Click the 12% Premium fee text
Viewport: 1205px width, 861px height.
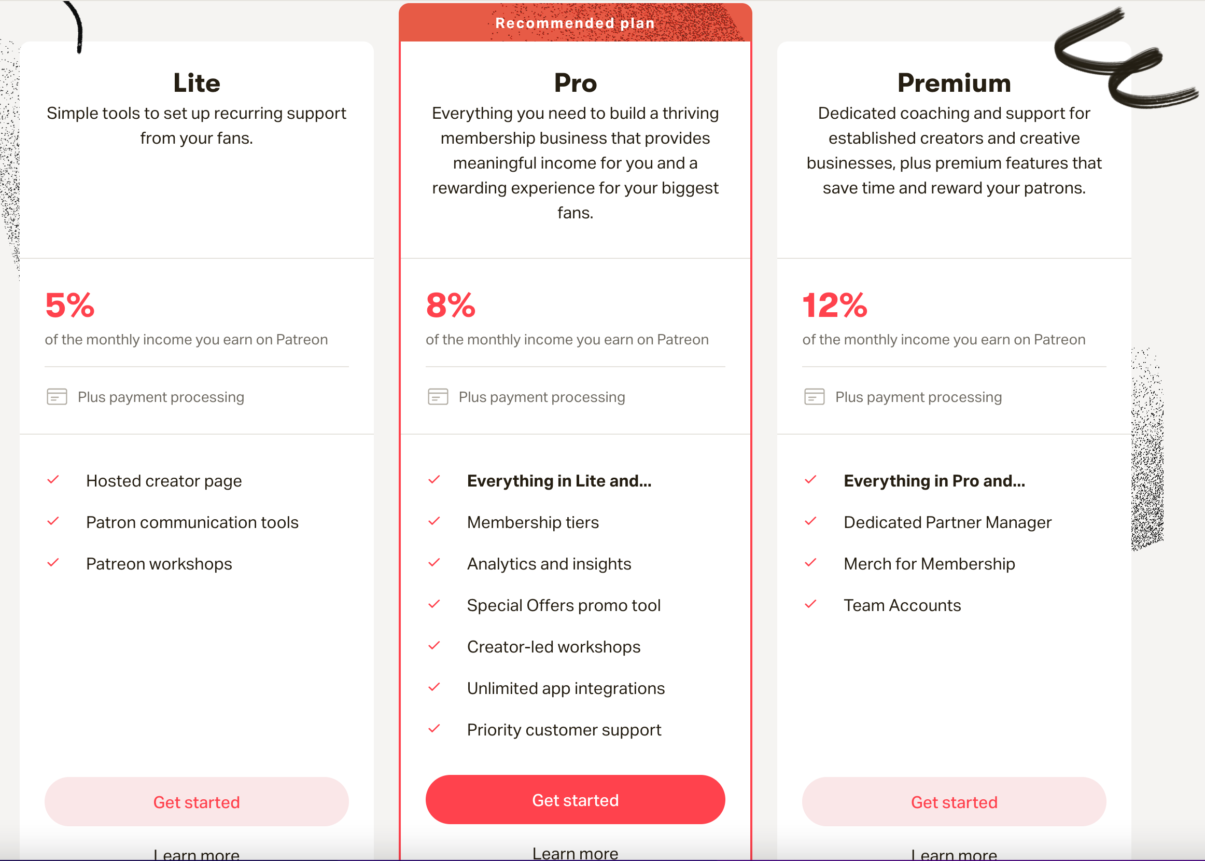pyautogui.click(x=835, y=305)
